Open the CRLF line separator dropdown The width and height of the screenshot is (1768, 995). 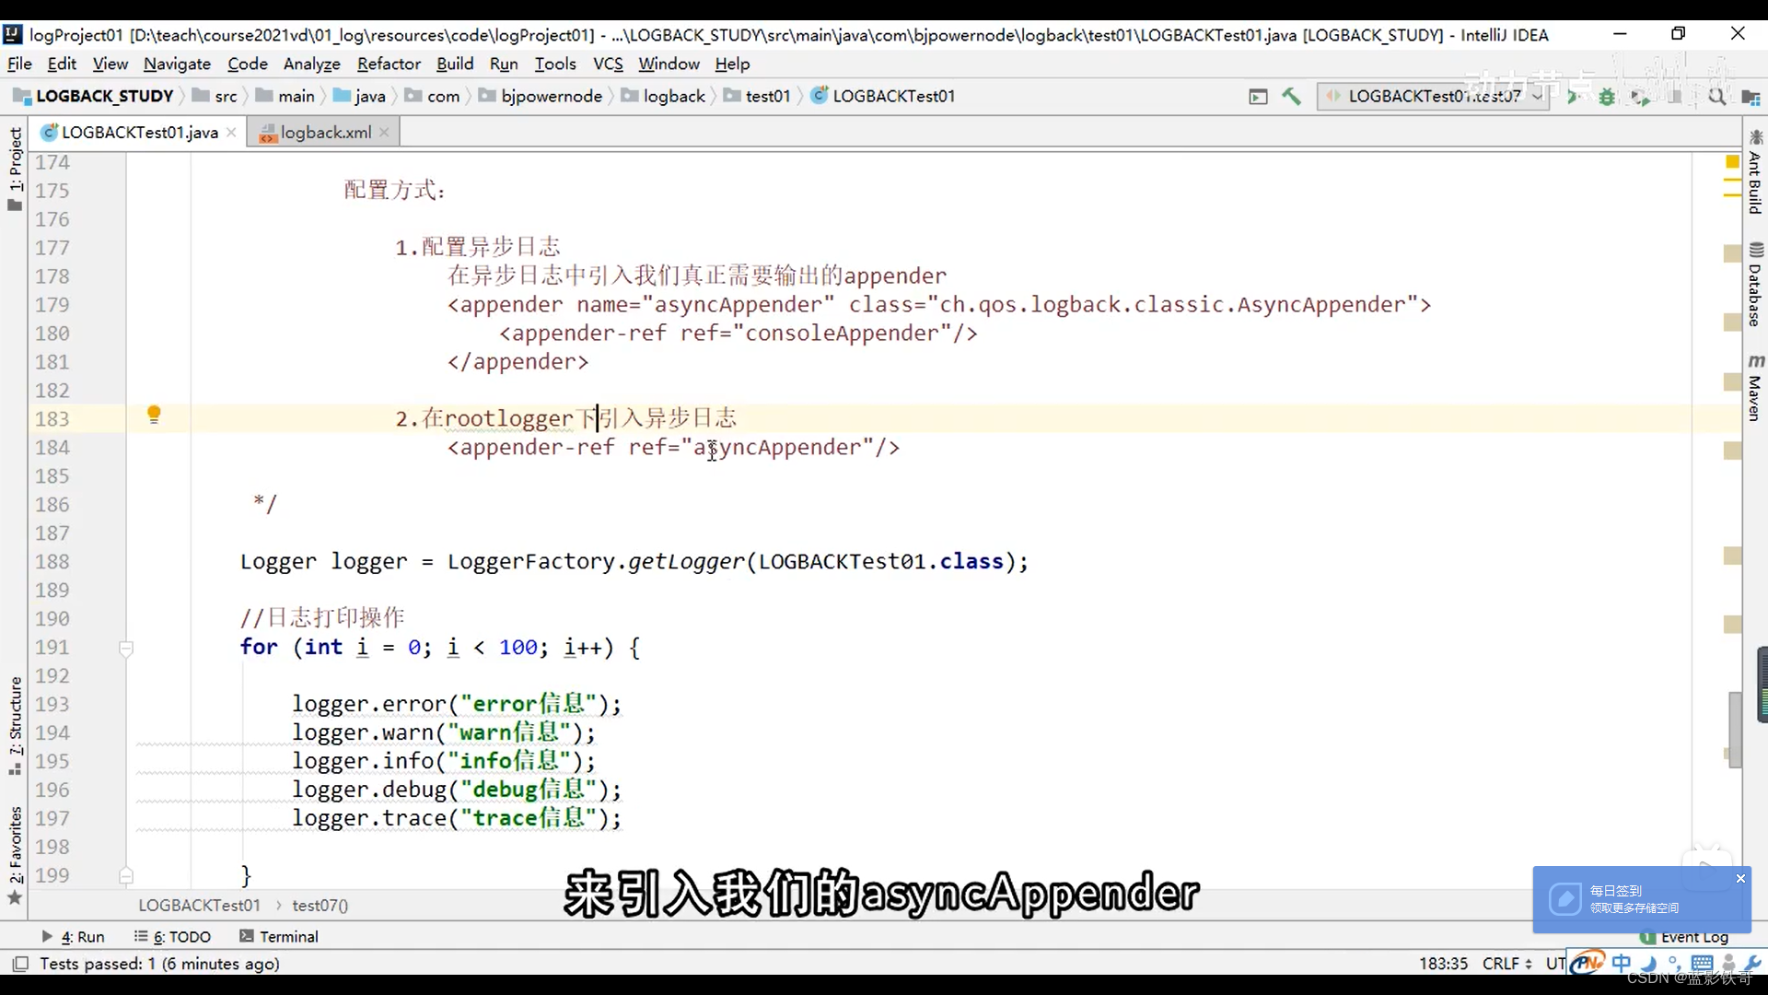tap(1507, 964)
